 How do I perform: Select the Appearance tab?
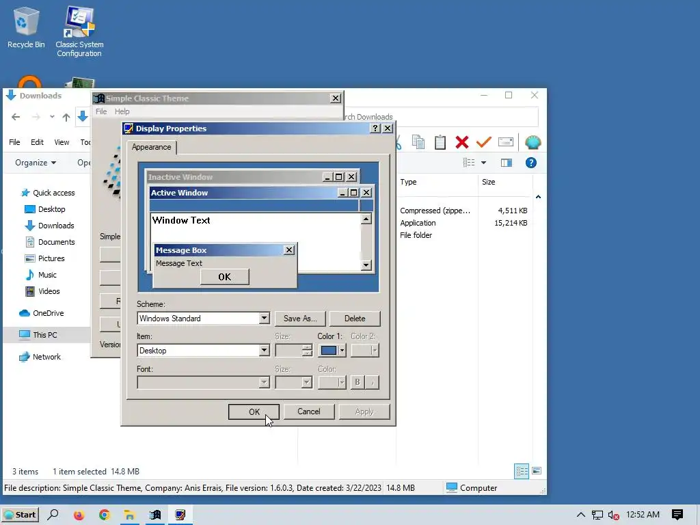tap(151, 147)
